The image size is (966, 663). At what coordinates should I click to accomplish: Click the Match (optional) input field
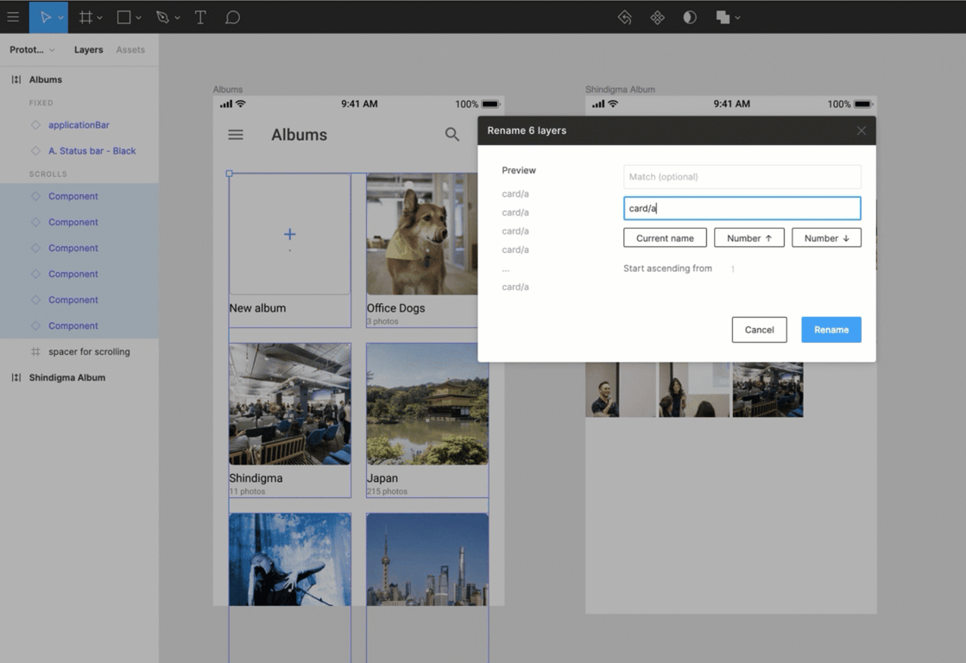742,177
